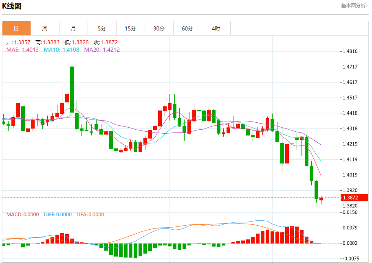Click the red 1.3872 current price tag
This screenshot has height=263, width=372.
click(354, 198)
